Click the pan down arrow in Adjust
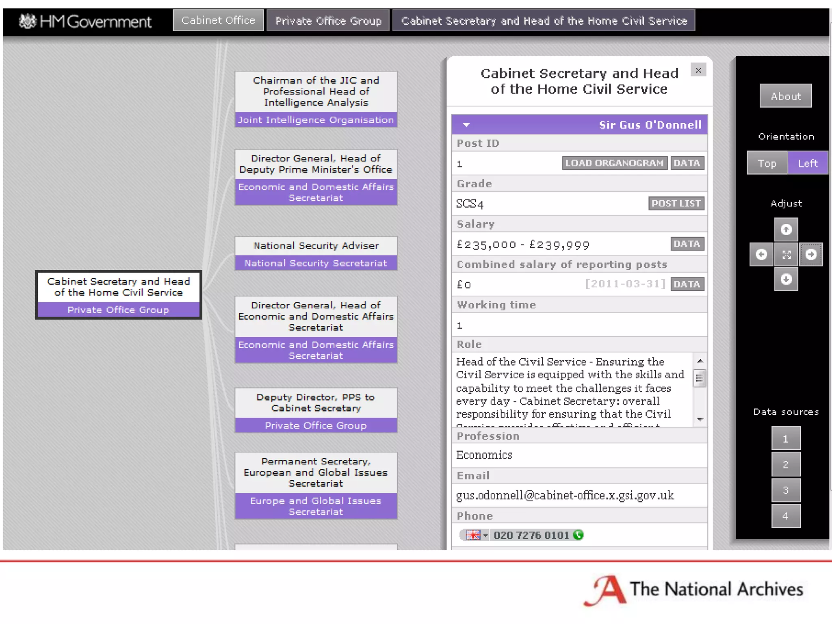This screenshot has width=832, height=624. (786, 279)
